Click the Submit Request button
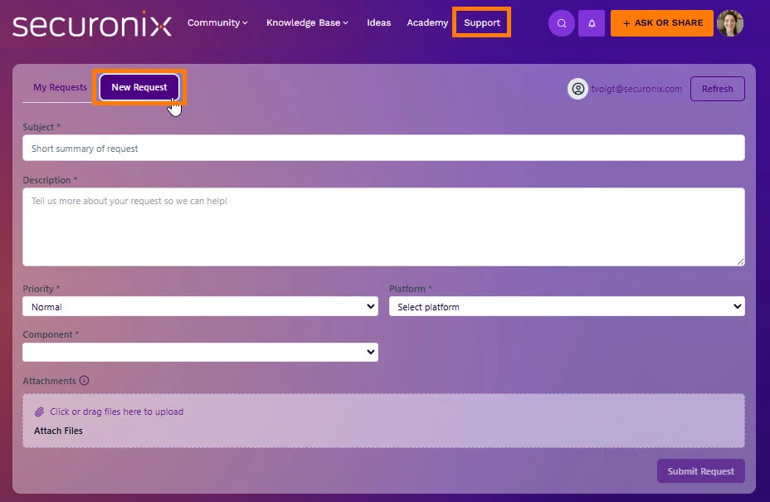The height and width of the screenshot is (502, 770). (701, 471)
